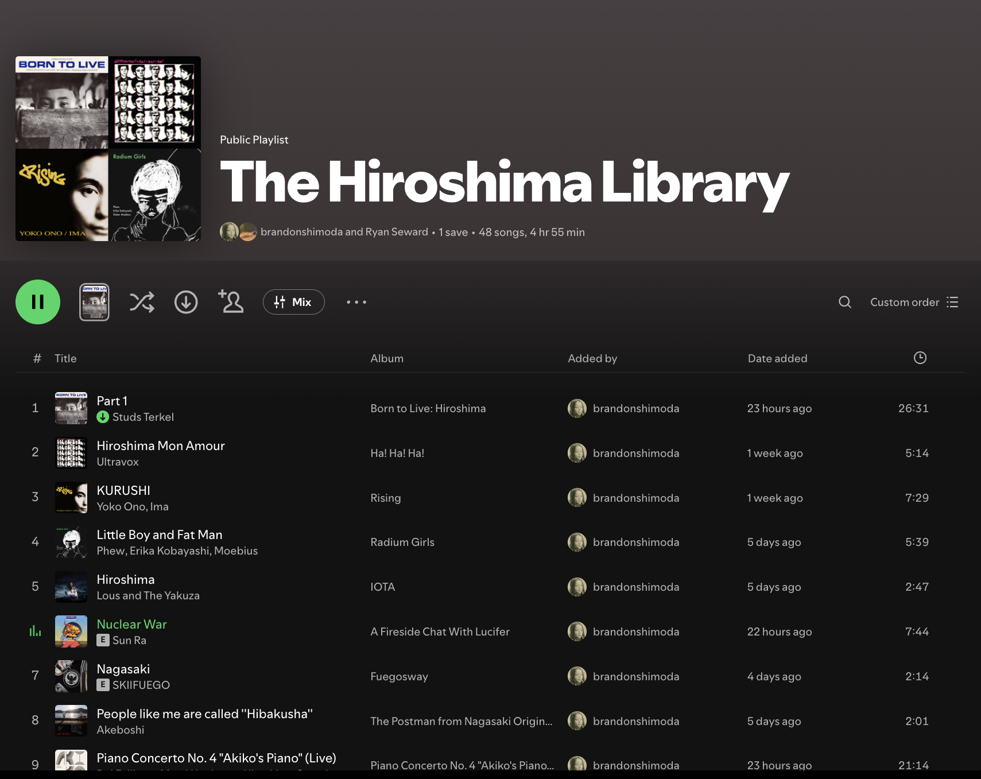Open the more options ellipsis menu
Image resolution: width=981 pixels, height=779 pixels.
[x=356, y=302]
